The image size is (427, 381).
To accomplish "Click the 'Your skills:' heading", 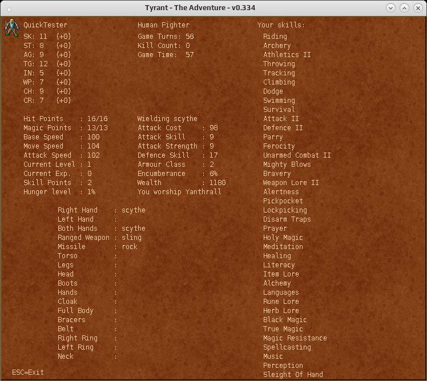I will tap(281, 25).
